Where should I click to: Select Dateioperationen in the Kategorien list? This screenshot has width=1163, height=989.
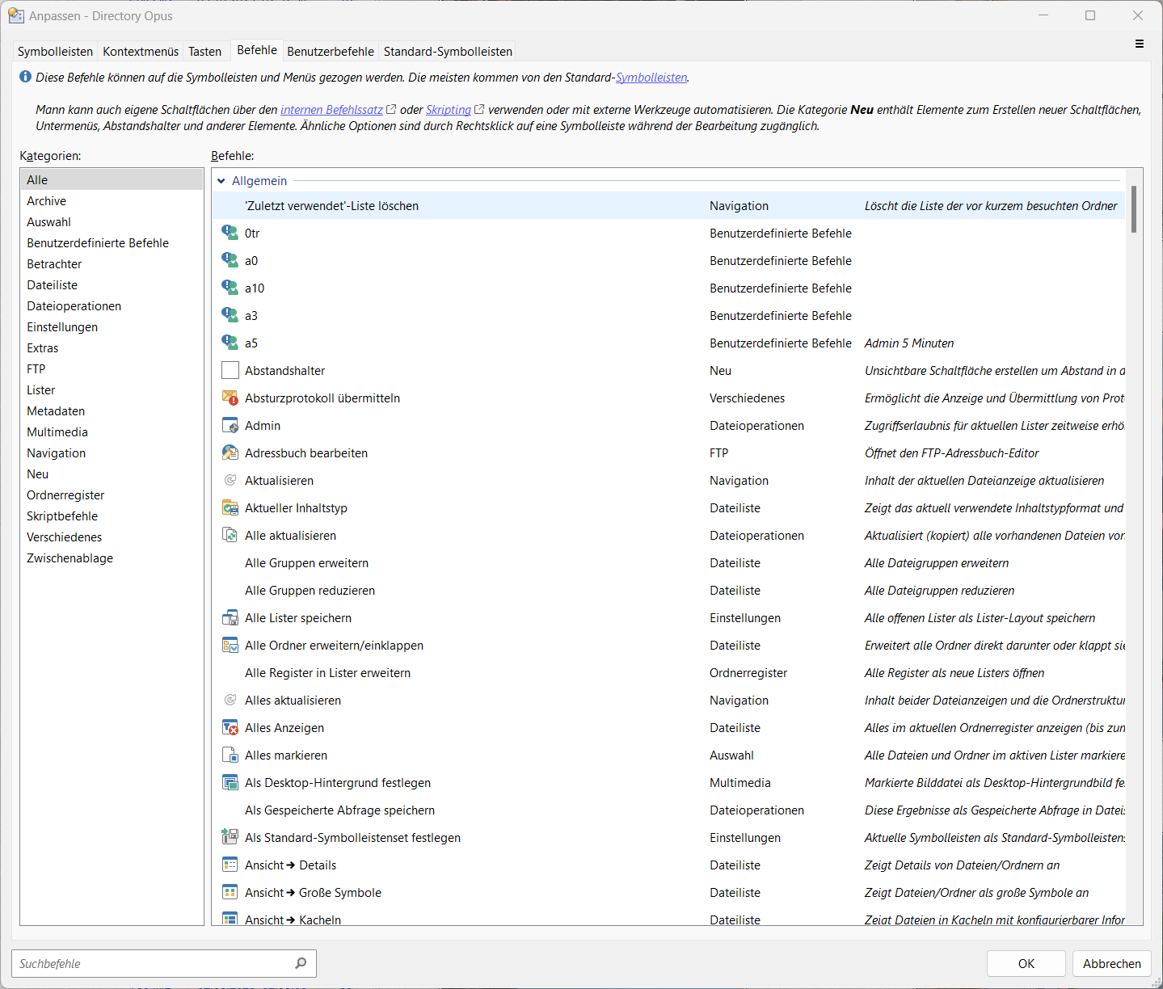click(112, 305)
